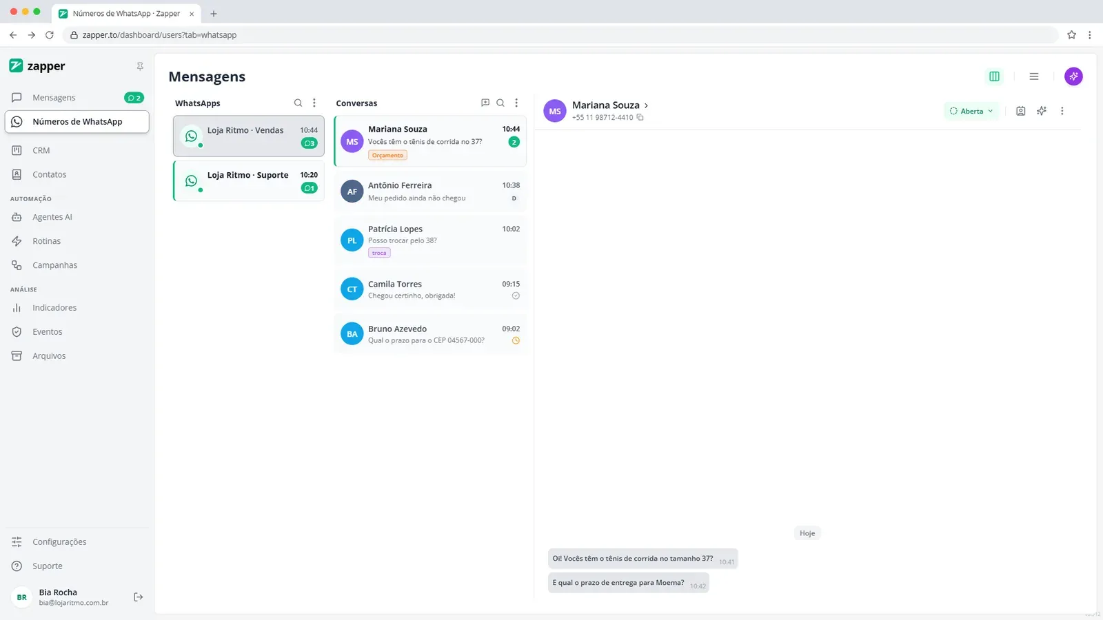The width and height of the screenshot is (1103, 620).
Task: Open chat header three-dot options menu
Action: tap(1062, 111)
